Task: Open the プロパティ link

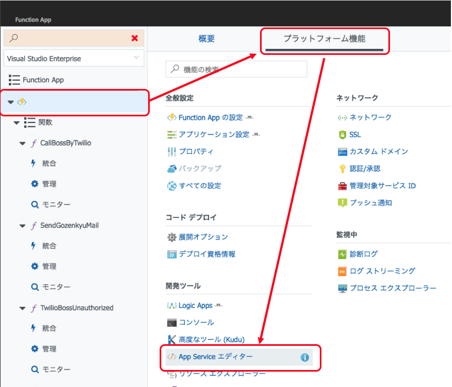Action: (x=196, y=152)
